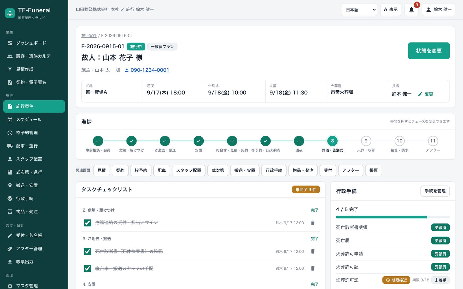Click the 4 / 5 完了 progress bar

pyautogui.click(x=393, y=217)
